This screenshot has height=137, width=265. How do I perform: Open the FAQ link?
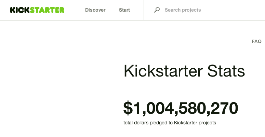pos(256,41)
